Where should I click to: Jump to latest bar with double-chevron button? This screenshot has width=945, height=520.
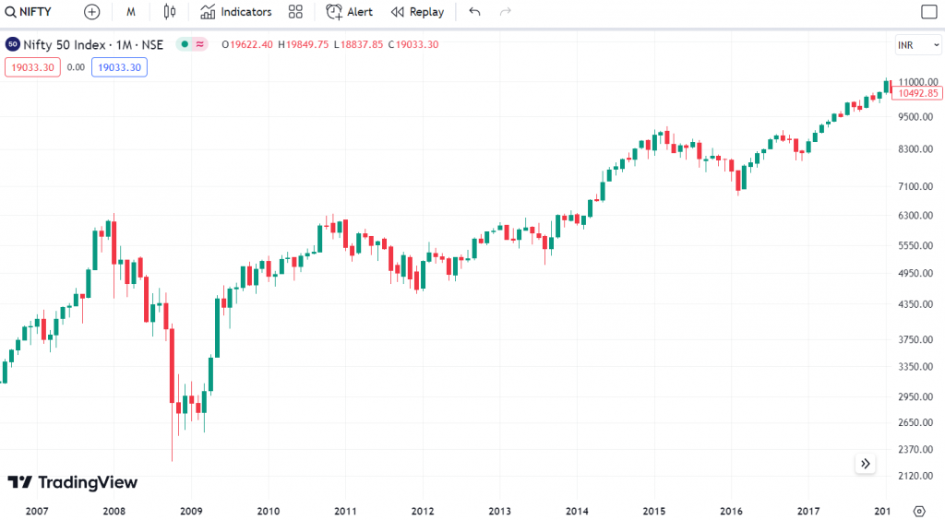point(866,464)
